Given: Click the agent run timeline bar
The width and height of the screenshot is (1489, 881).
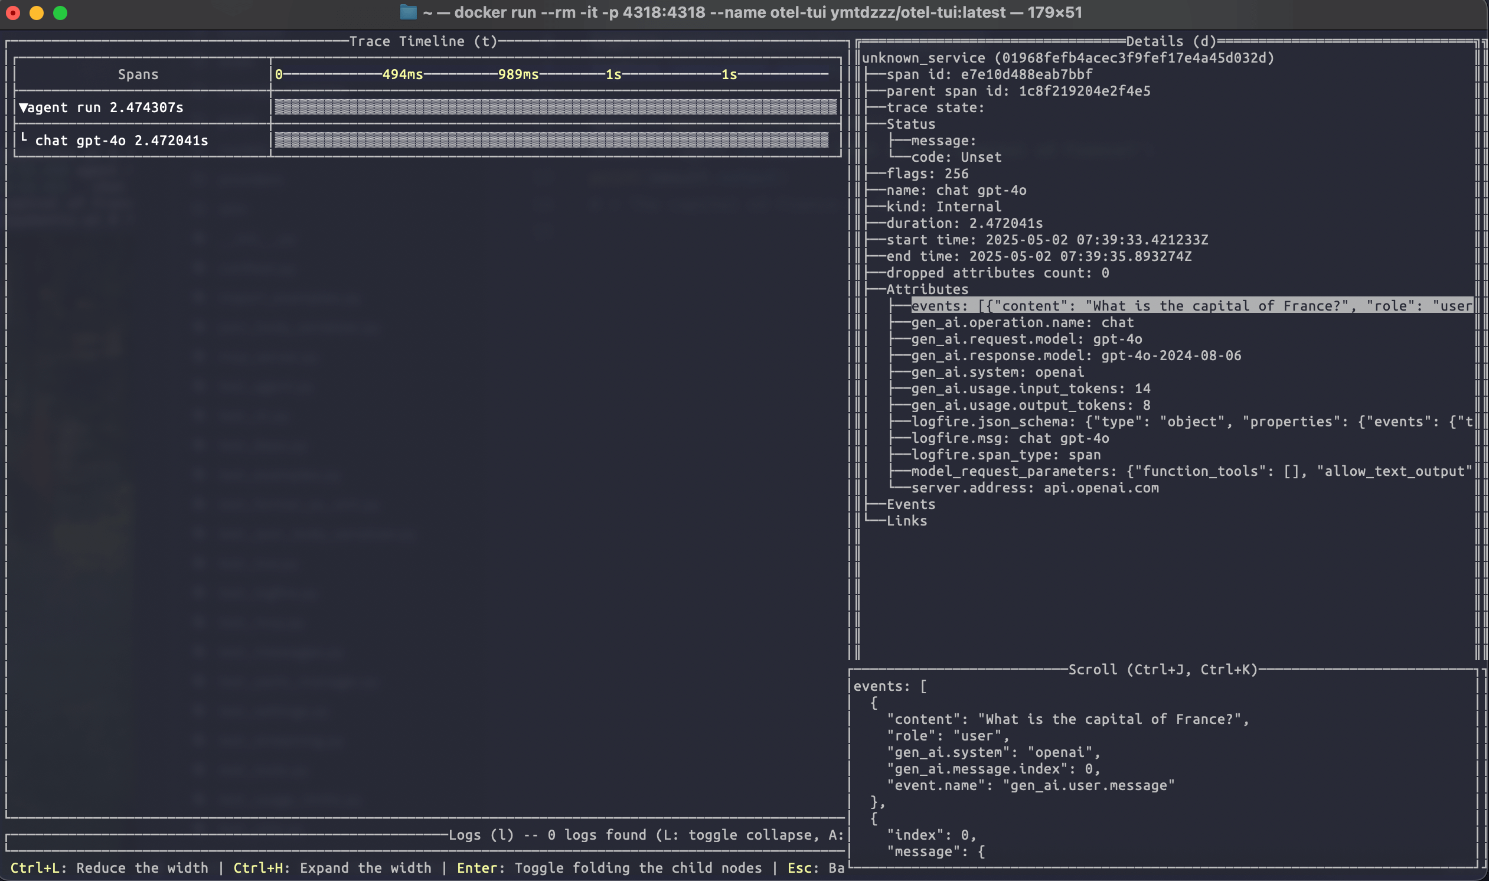Looking at the screenshot, I should tap(556, 107).
